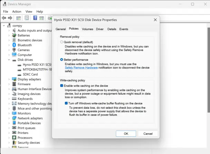Viewport: 210px width, 154px height.
Task: Click the OK button
Action: [126, 134]
